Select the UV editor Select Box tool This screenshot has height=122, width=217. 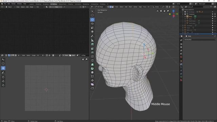point(3,60)
